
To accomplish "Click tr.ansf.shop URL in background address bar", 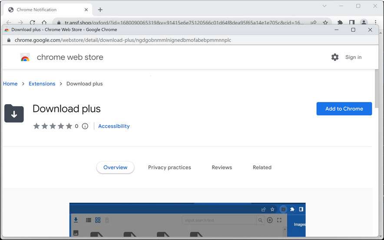I will click(x=182, y=23).
